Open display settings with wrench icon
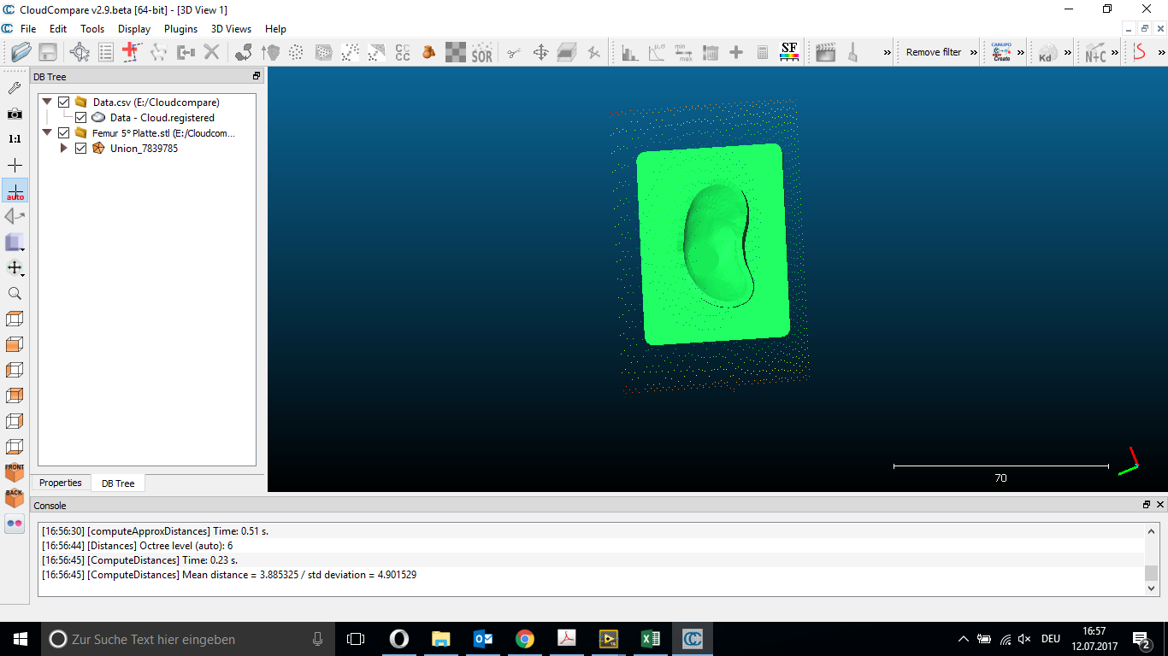1168x656 pixels. tap(15, 88)
